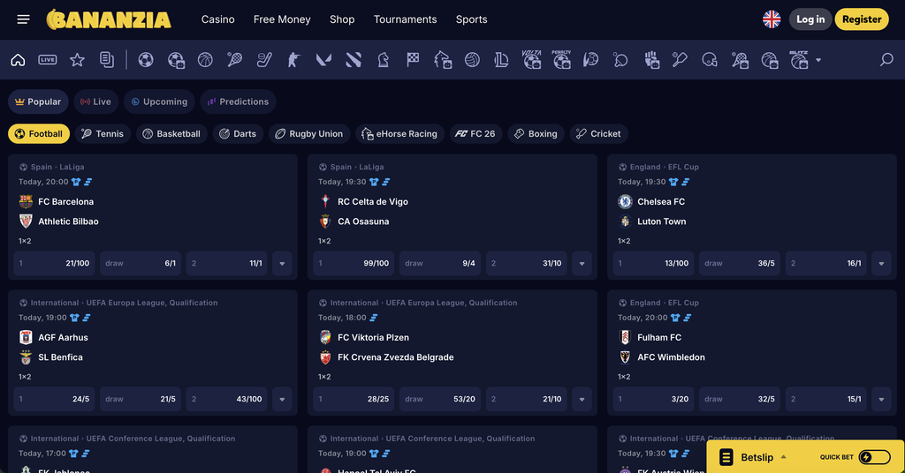The width and height of the screenshot is (905, 473).
Task: Select the Dota 2 esports icon
Action: 354,60
